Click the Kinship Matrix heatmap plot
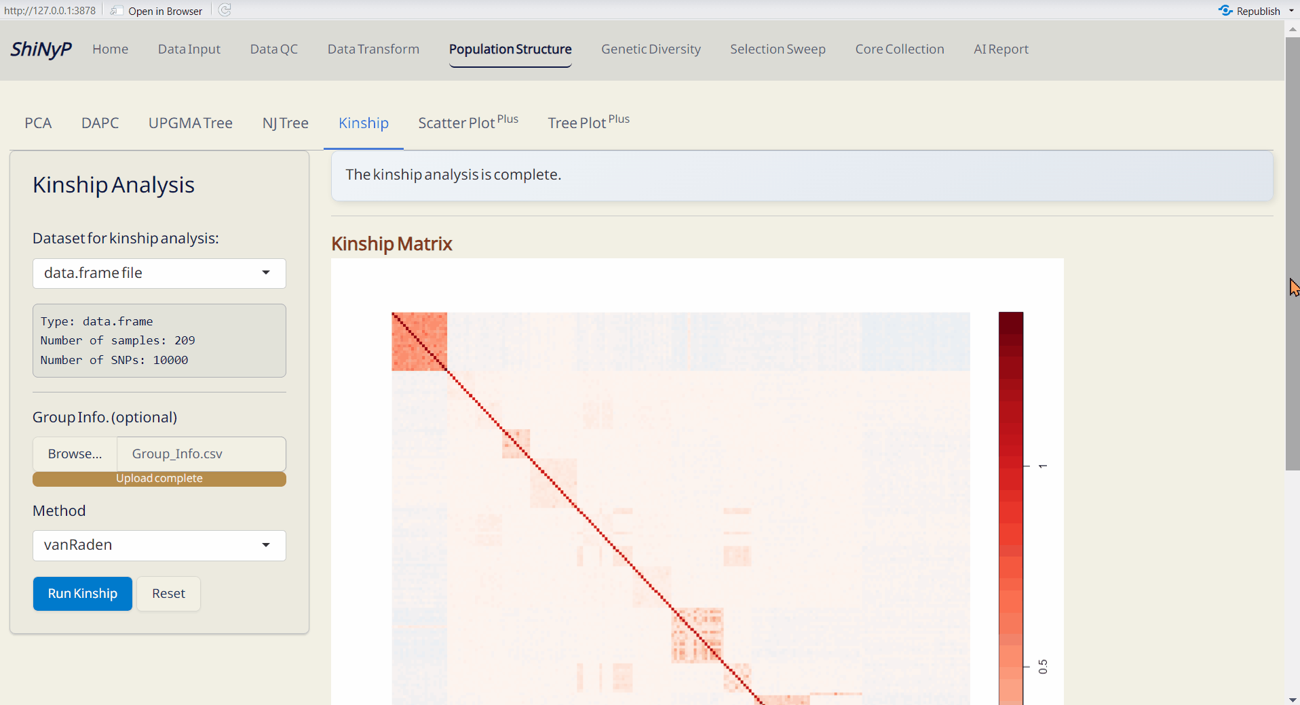This screenshot has width=1300, height=705. click(x=681, y=508)
